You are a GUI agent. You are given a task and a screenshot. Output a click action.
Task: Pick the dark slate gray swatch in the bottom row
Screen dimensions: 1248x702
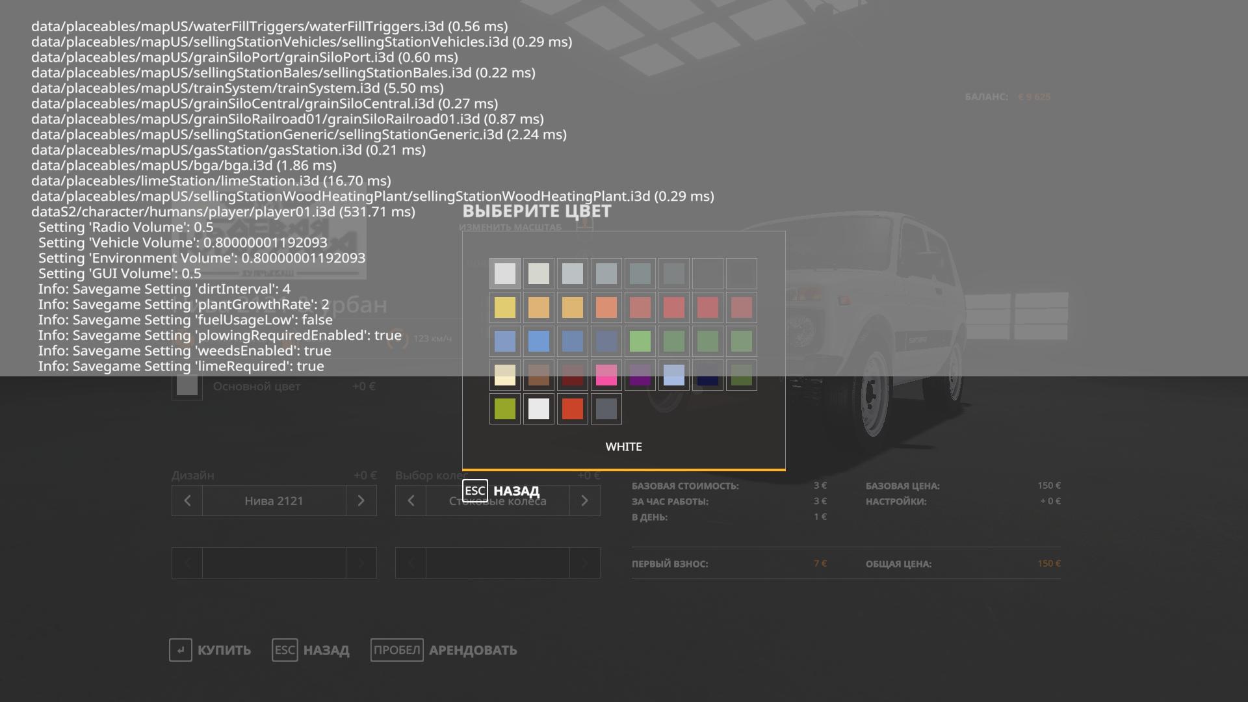(606, 409)
